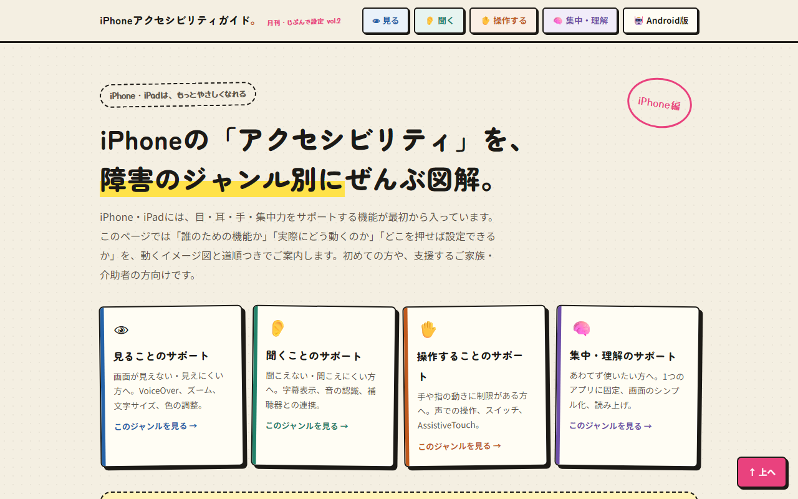Click the description text mentioning AssistiveTouch

pyautogui.click(x=473, y=410)
